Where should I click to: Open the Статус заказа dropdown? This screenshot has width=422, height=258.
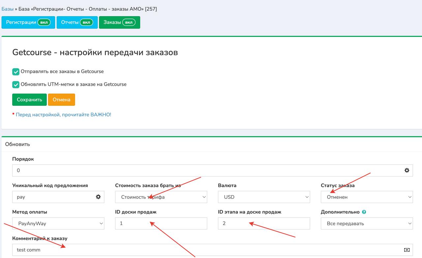(x=367, y=197)
